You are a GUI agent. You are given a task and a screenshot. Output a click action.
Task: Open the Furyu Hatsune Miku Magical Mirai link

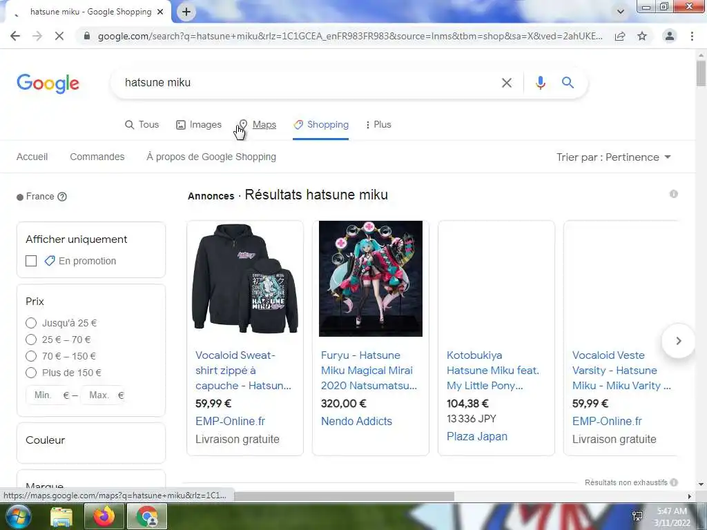(369, 371)
